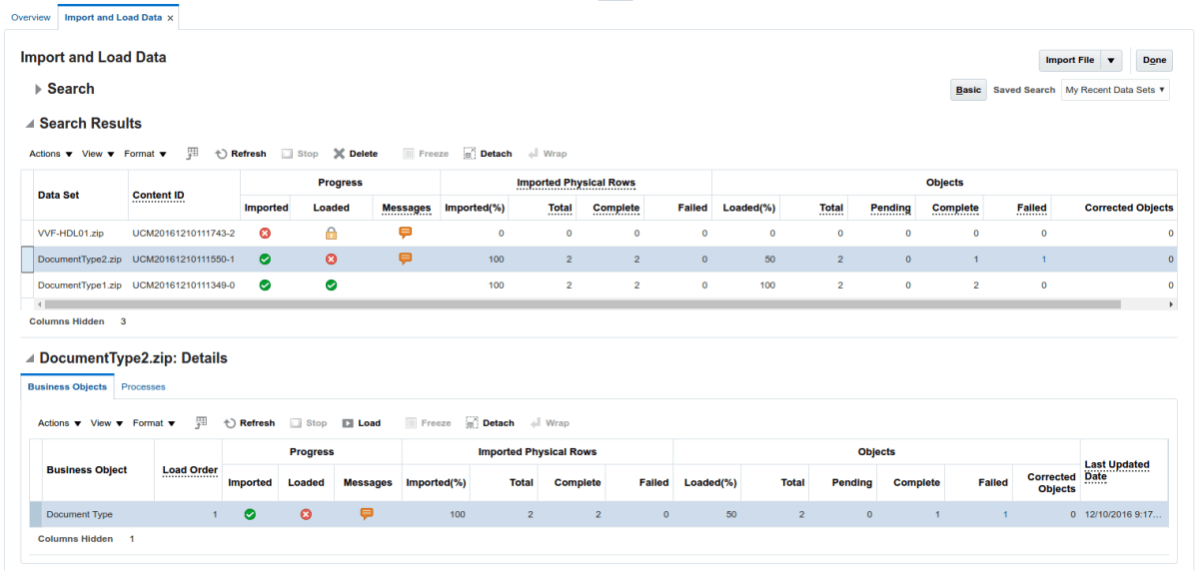
Task: Click the Search Results horizontal scrollbar
Action: coord(580,303)
